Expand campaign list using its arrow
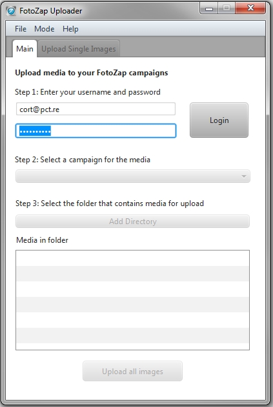Image resolution: width=273 pixels, height=407 pixels. coord(244,176)
